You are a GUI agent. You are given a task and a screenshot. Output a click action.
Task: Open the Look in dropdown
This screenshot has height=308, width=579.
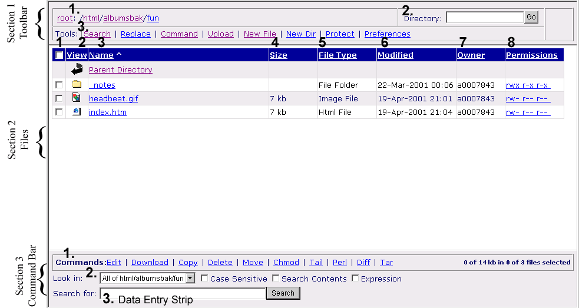coord(147,279)
